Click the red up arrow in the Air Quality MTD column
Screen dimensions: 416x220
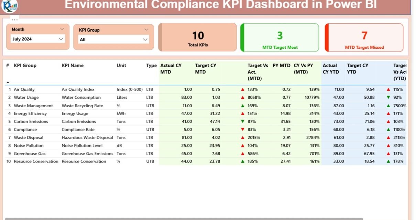243,89
